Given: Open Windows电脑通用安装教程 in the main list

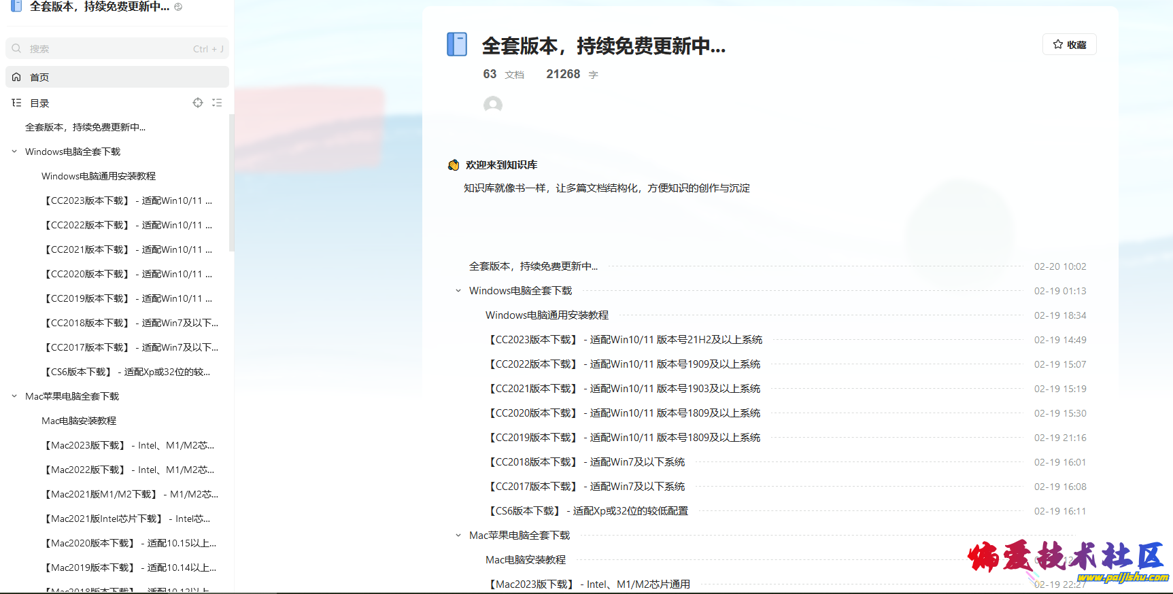Looking at the screenshot, I should 547,315.
